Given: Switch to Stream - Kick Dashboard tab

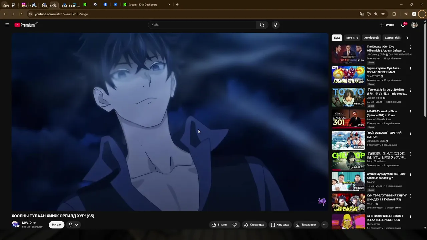Looking at the screenshot, I should 147,5.
